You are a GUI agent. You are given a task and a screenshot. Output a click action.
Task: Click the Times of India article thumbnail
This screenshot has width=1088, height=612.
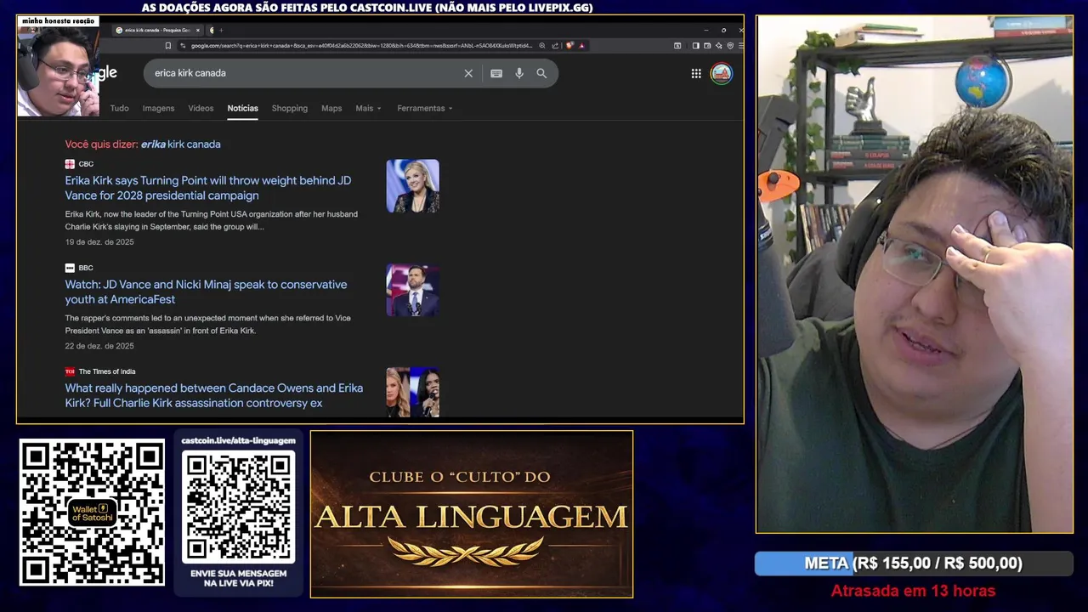412,392
